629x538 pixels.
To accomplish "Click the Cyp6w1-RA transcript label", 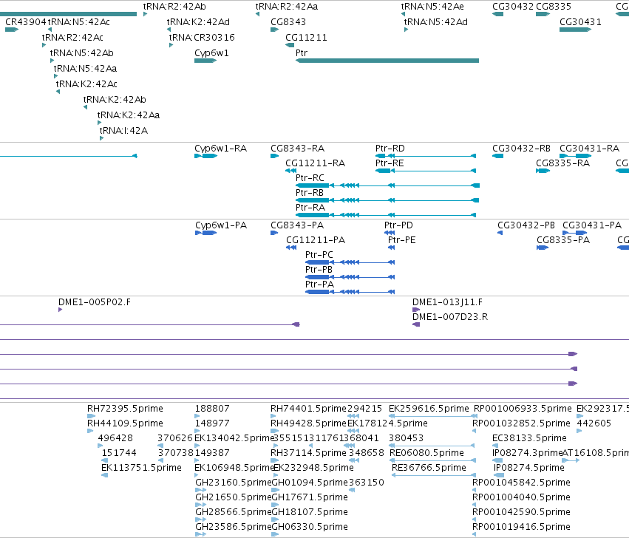I will click(x=221, y=149).
